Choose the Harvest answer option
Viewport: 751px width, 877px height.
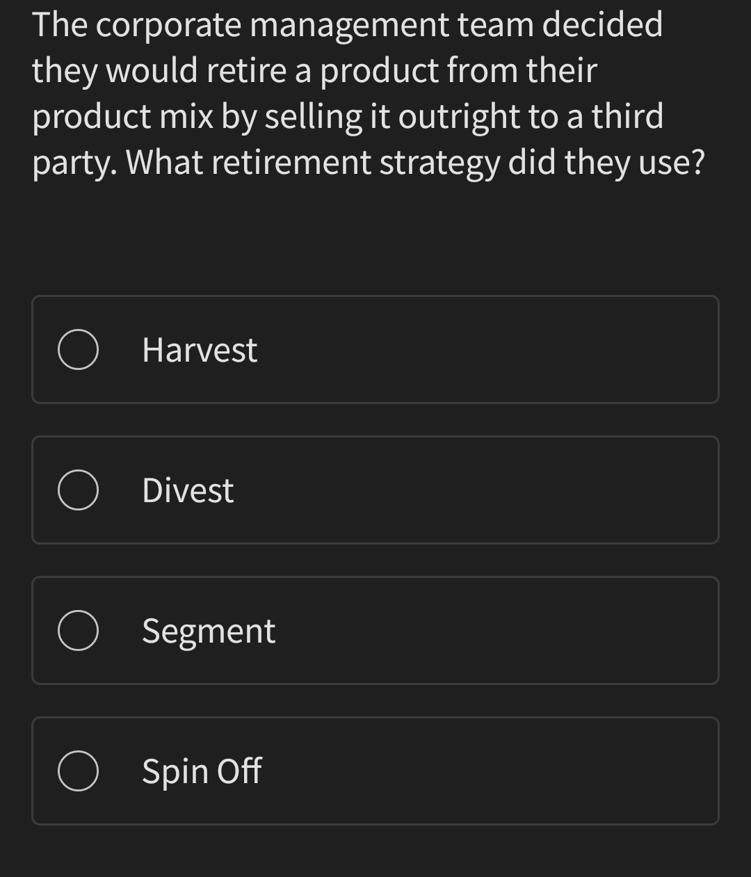pyautogui.click(x=375, y=350)
